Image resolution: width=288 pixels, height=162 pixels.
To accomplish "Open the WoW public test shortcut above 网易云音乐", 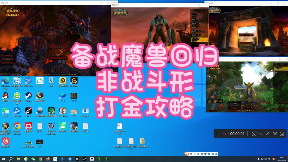I will coord(5,129).
